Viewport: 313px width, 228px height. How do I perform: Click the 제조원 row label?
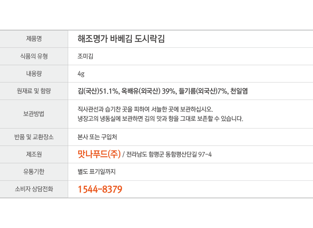[34, 154]
